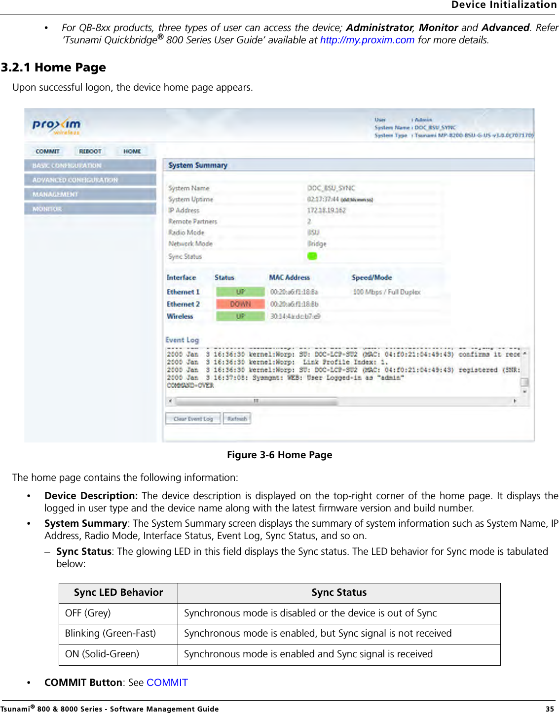Image resolution: width=559 pixels, height=713 pixels.
Task: Open the blue COMMIT link
Action: [x=167, y=682]
